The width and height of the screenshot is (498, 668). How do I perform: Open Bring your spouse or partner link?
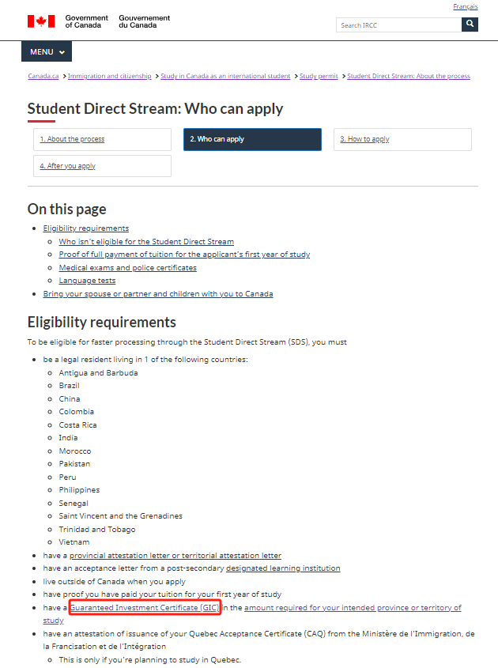coord(158,293)
